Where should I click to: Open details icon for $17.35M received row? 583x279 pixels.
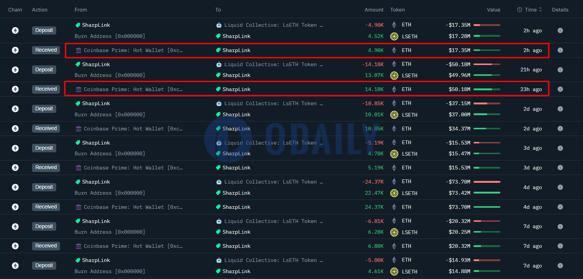pyautogui.click(x=560, y=50)
